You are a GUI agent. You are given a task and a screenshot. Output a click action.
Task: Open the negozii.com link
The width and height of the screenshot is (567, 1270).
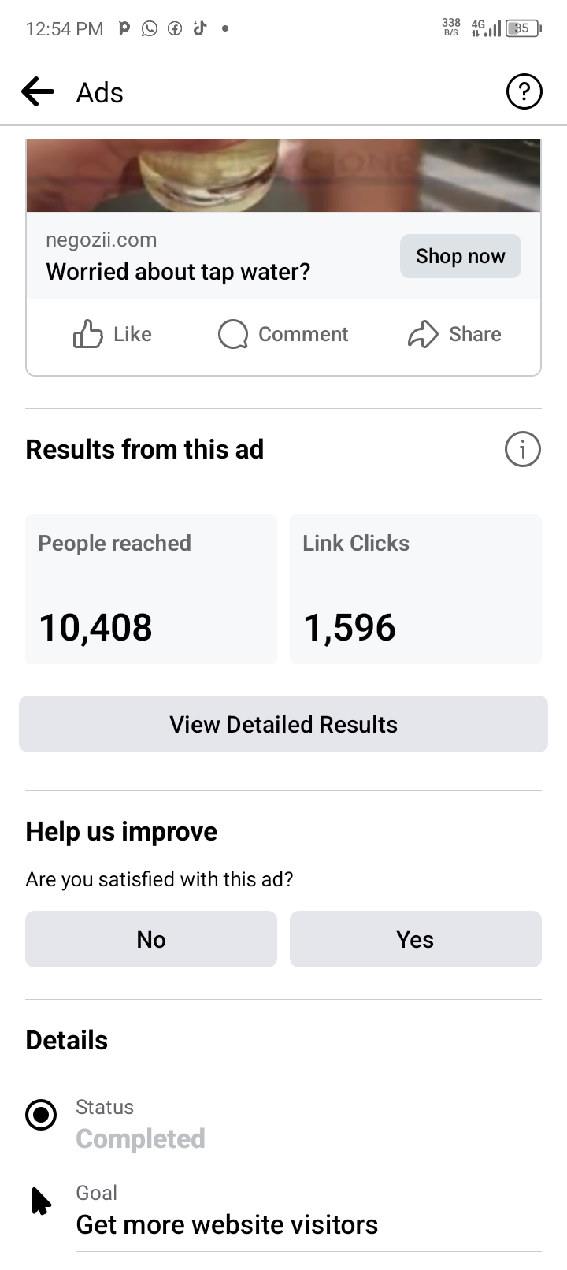(102, 240)
